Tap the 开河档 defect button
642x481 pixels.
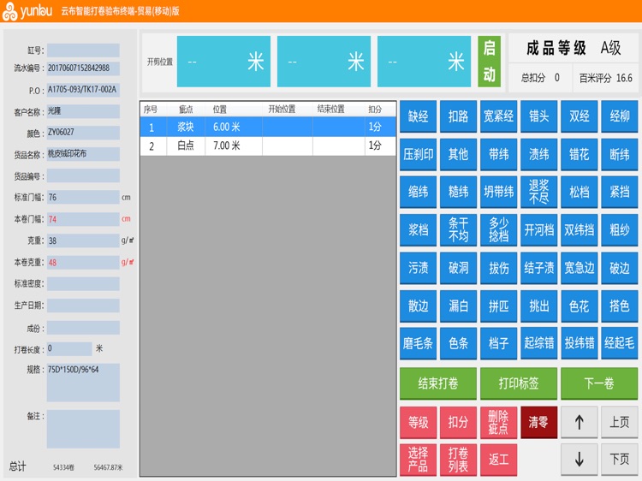click(x=538, y=230)
